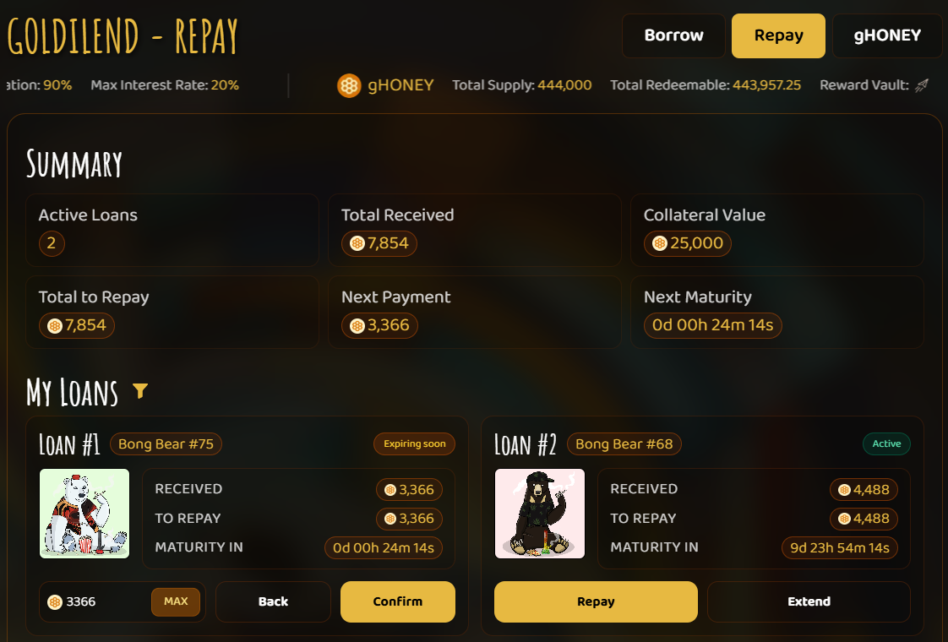Viewport: 948px width, 642px height.
Task: Click the coin icon in the repay amount field
Action: tap(55, 602)
